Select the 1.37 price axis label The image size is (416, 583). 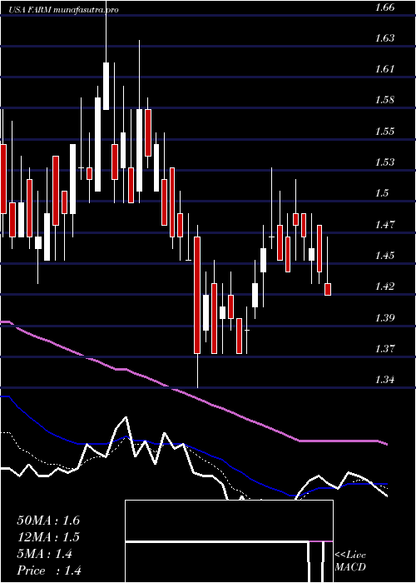pos(384,348)
